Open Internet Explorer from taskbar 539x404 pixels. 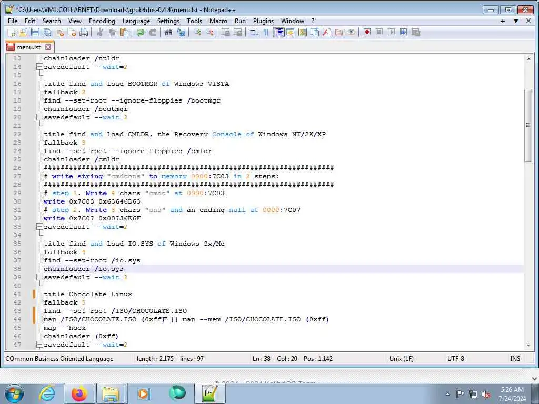click(x=47, y=393)
